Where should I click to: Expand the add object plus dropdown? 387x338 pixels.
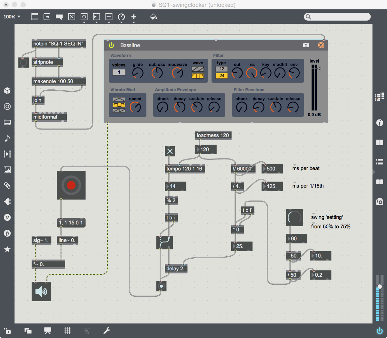pos(134,18)
